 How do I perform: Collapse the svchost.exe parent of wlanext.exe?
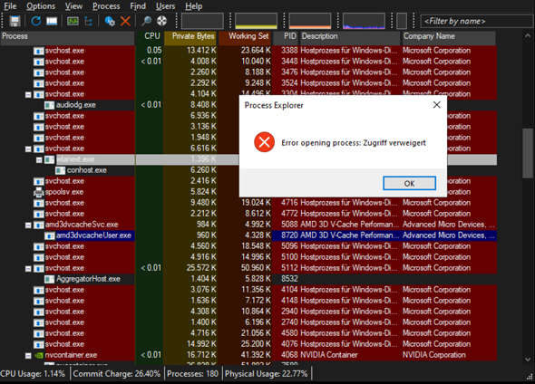click(28, 149)
